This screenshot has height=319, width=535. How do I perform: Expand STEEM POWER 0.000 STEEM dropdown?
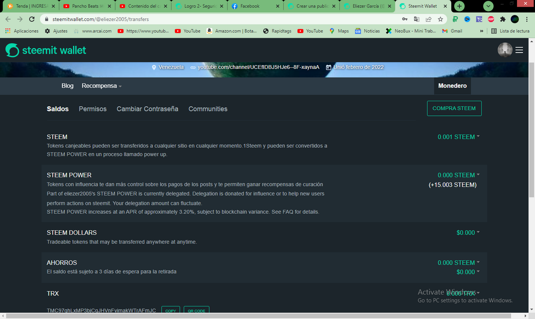[x=459, y=175]
